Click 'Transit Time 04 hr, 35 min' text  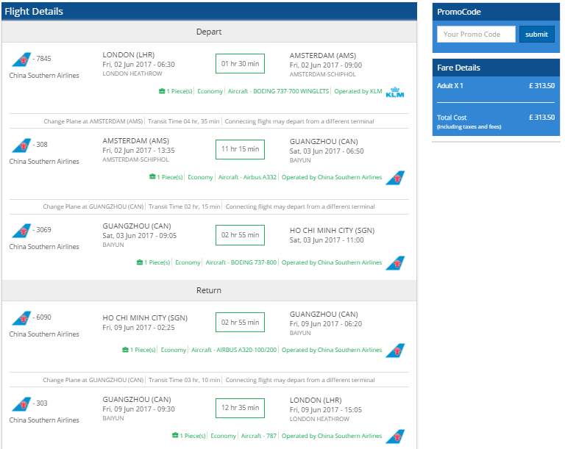point(183,121)
